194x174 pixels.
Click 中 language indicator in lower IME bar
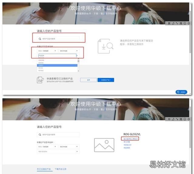tap(169, 119)
